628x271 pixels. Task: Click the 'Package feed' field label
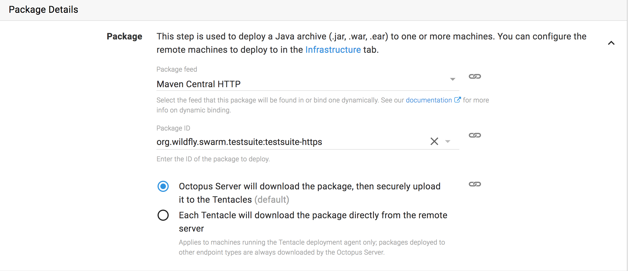[x=177, y=69]
